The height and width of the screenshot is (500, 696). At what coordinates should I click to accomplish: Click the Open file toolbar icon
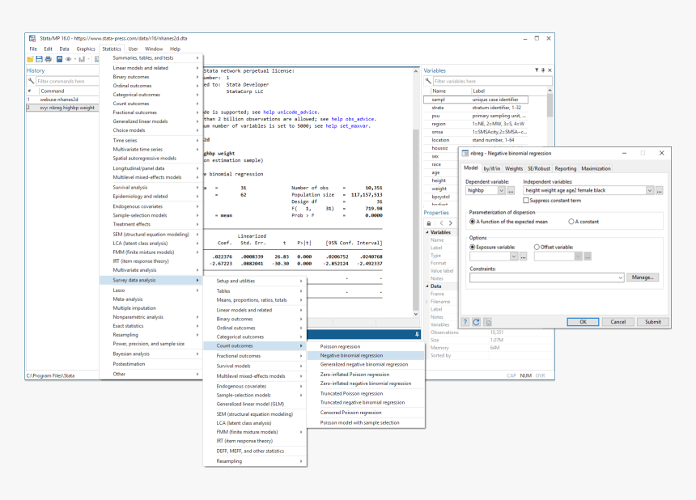31,59
